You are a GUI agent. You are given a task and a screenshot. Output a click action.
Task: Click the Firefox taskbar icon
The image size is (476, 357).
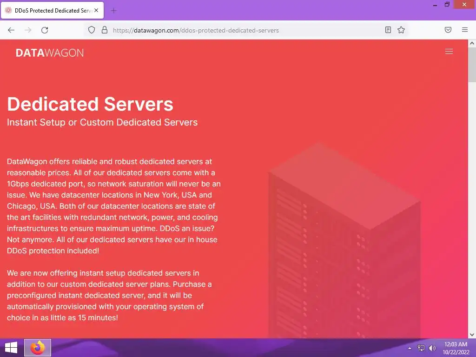[38, 348]
